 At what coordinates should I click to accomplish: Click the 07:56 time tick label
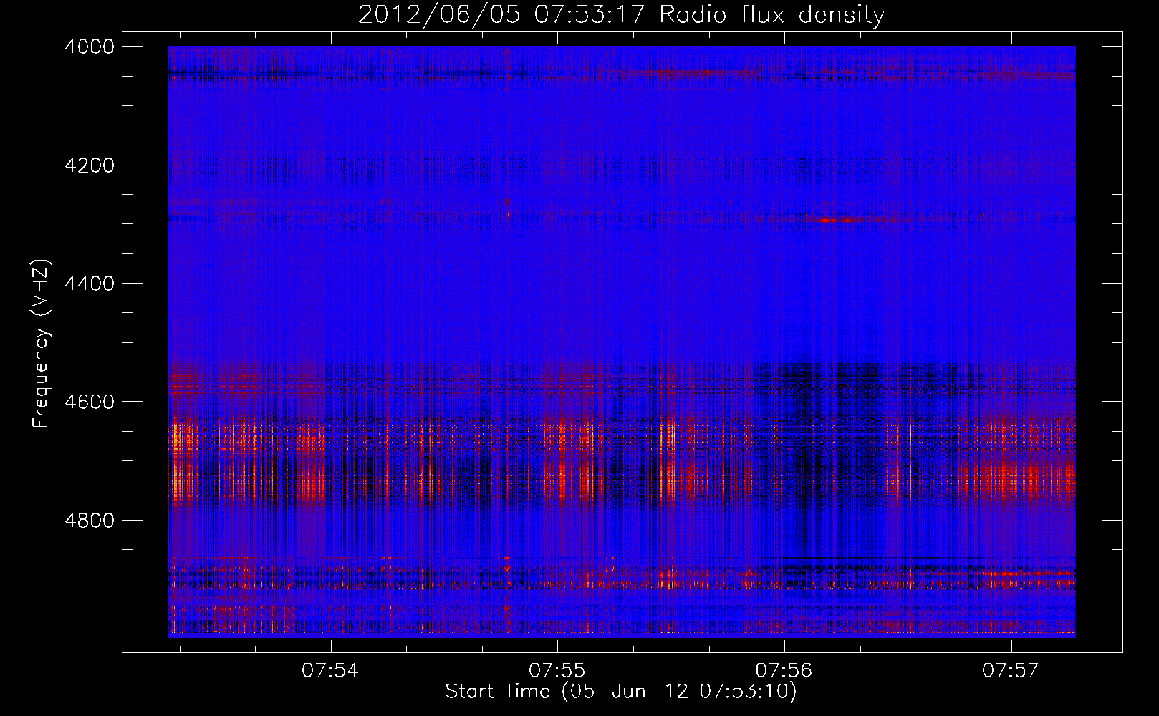click(784, 670)
